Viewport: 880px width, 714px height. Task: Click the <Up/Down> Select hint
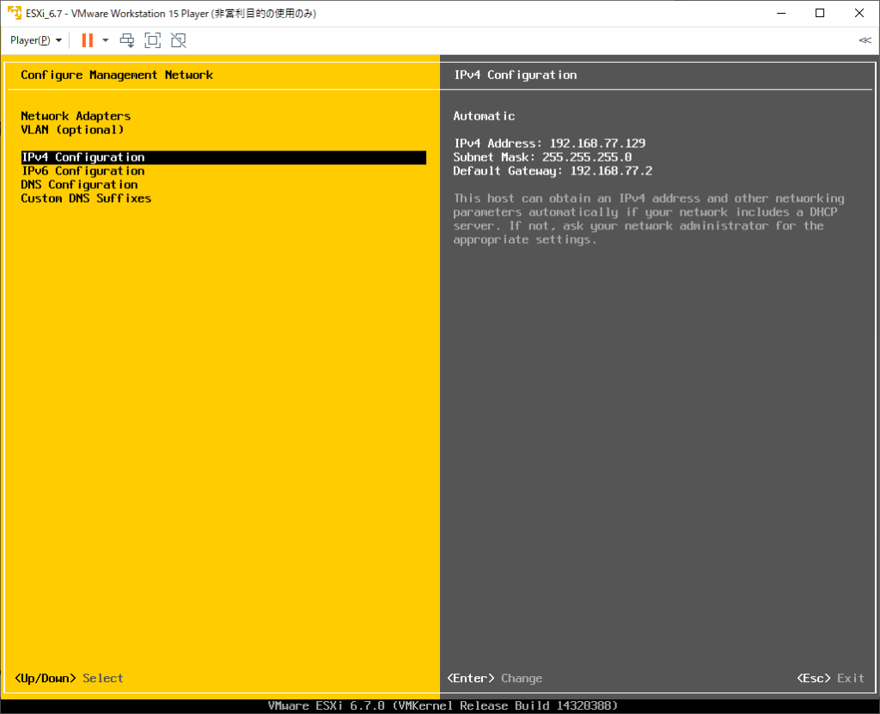pos(69,678)
